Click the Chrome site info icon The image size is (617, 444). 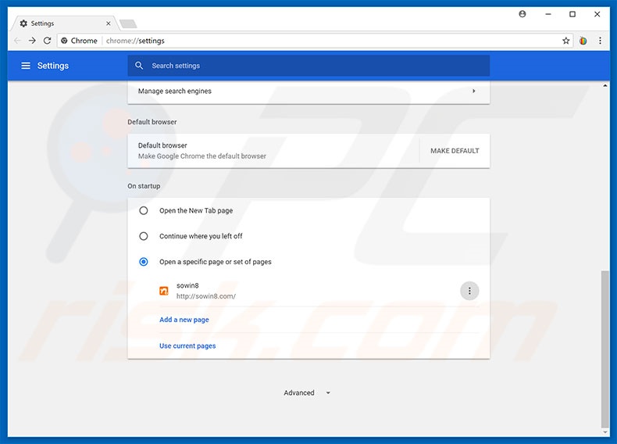tap(64, 41)
